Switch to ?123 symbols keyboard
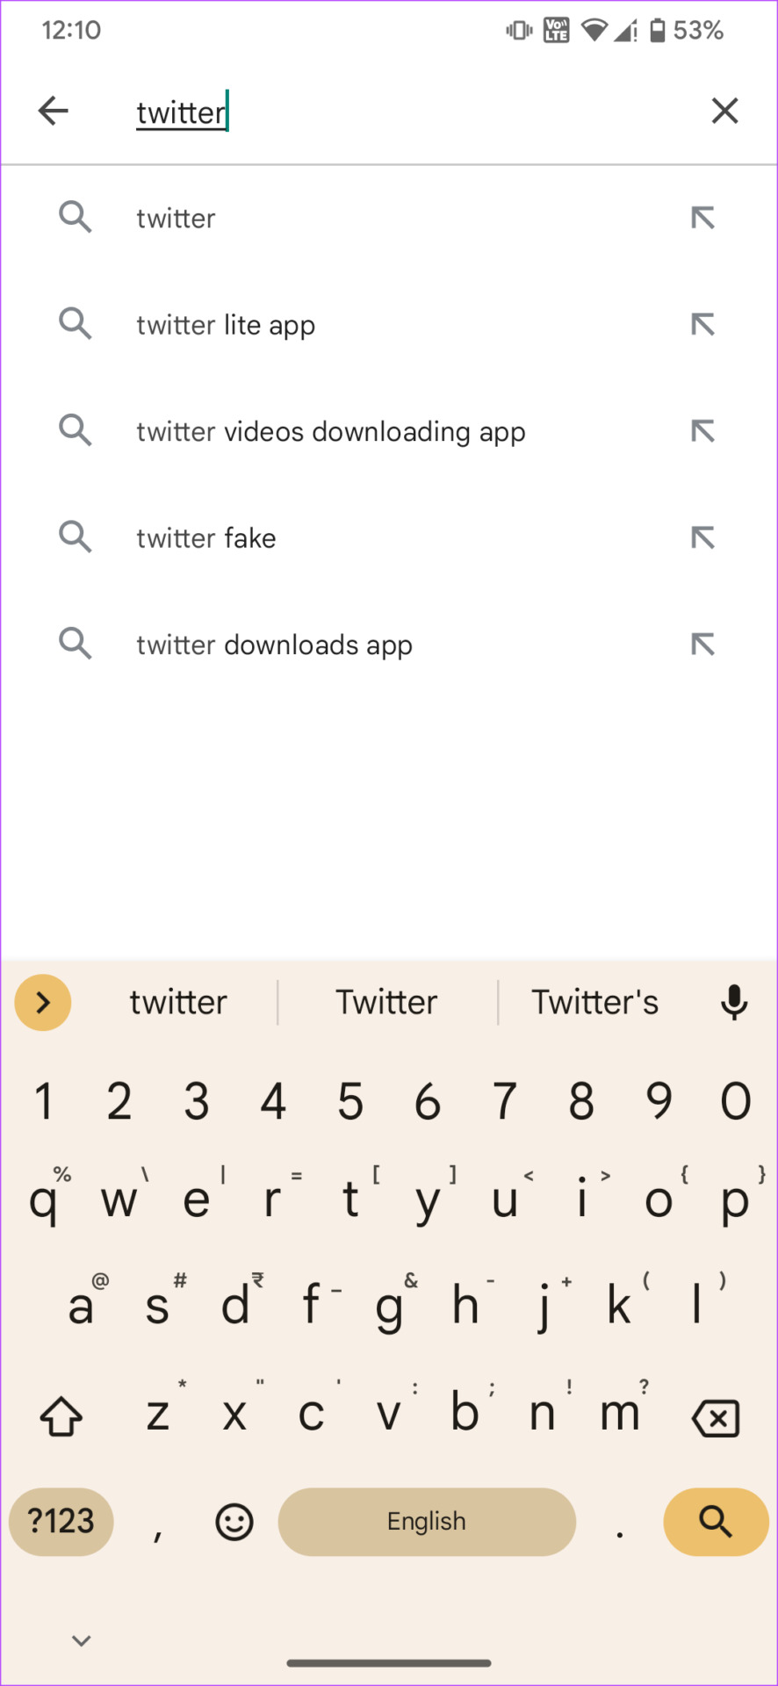 click(61, 1522)
